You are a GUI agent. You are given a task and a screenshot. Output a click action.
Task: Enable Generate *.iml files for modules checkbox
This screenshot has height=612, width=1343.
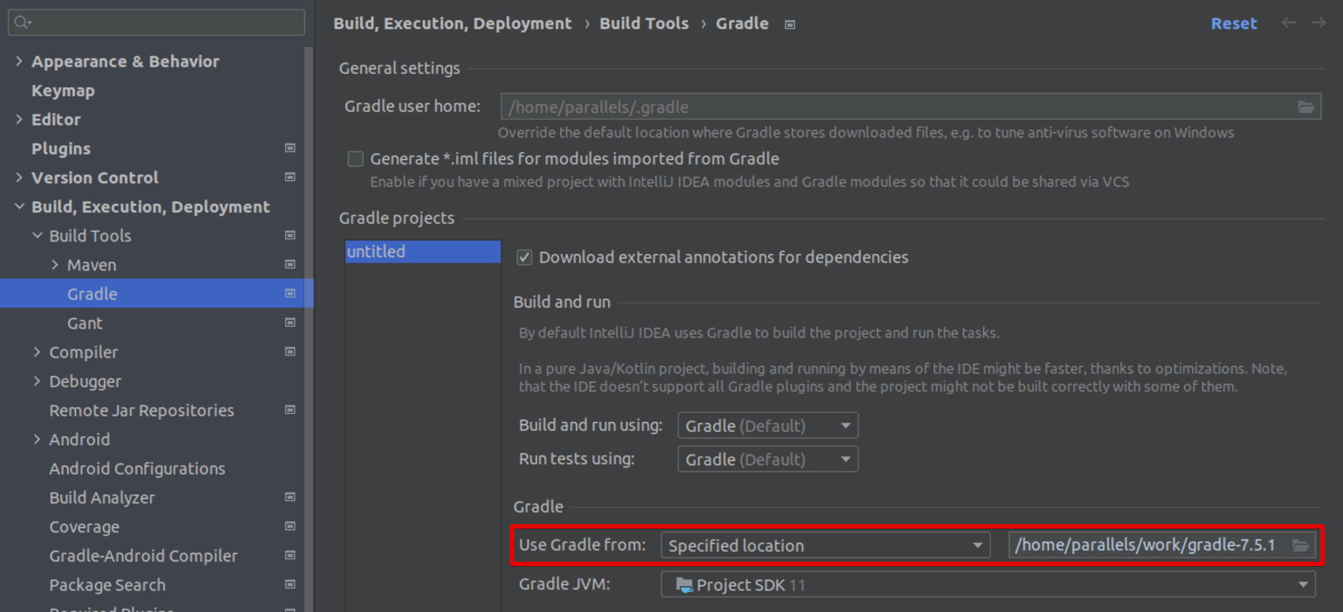[x=355, y=159]
